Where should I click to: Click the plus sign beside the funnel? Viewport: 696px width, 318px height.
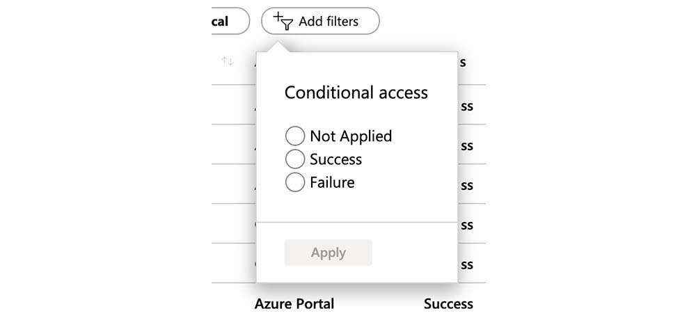coord(278,16)
